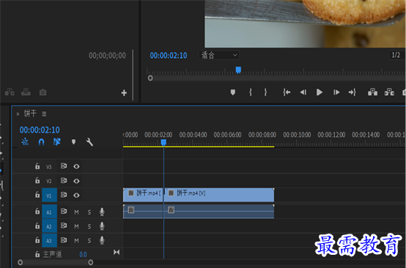The image size is (406, 268).
Task: Open the zoom level dropdown showing 适合
Action: (219, 55)
